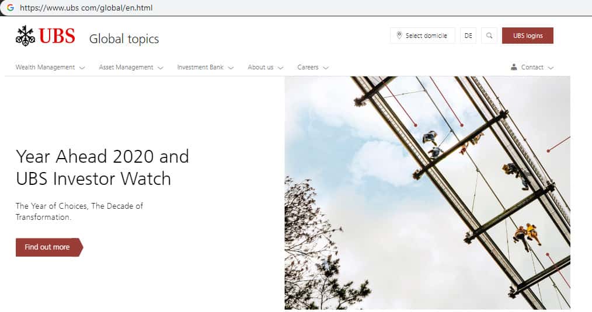
Task: Expand the Investment Bank chevron
Action: (x=231, y=68)
